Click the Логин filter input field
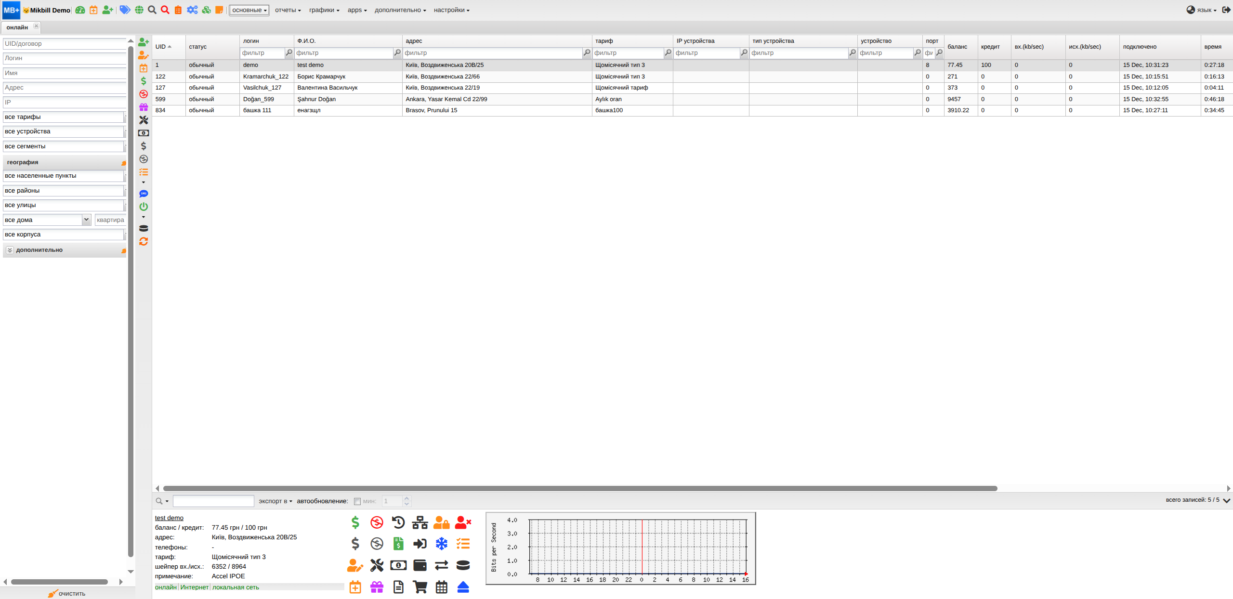Screen dimensions: 1233x599 [x=65, y=58]
